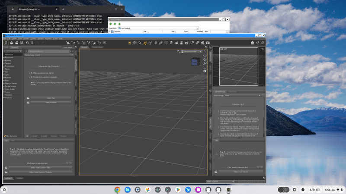Select the Installed filter tab
Image resolution: width=346 pixels, height=194 pixels.
click(34, 136)
